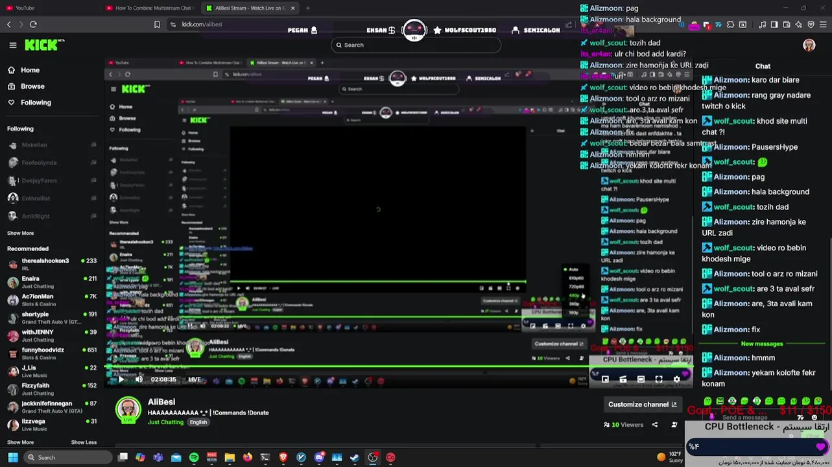The width and height of the screenshot is (832, 467).
Task: Open a new browser tab
Action: [308, 8]
